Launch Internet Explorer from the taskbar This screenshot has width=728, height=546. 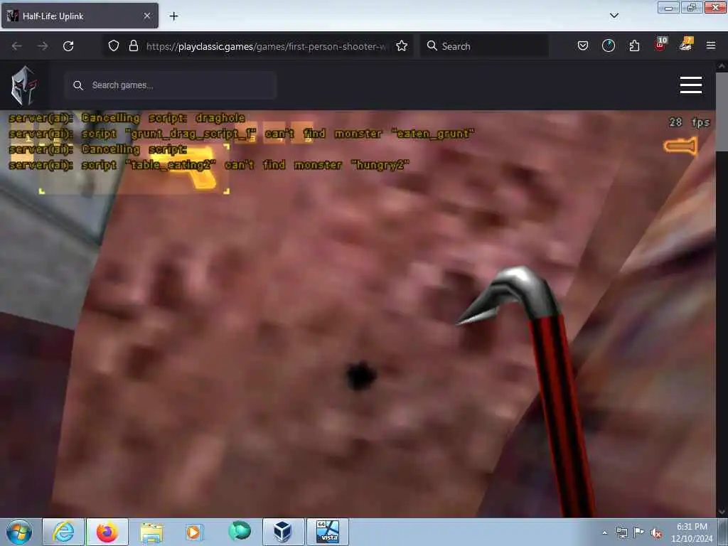click(x=63, y=532)
